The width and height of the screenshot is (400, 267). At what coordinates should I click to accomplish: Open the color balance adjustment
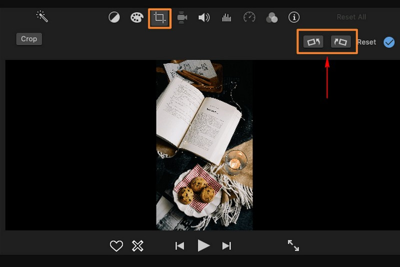tap(114, 17)
